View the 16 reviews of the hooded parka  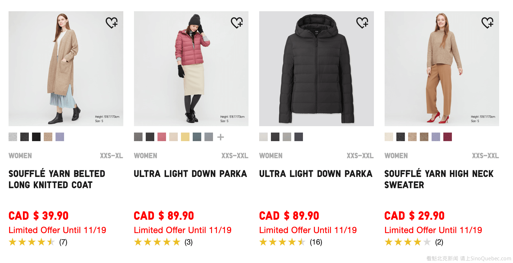click(x=316, y=242)
